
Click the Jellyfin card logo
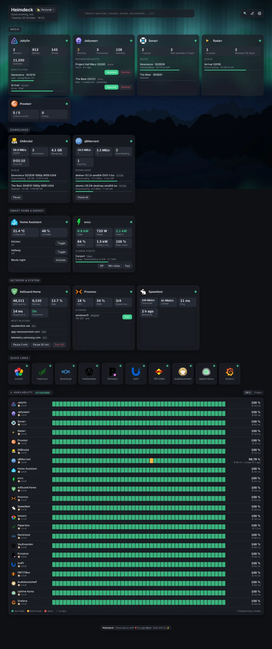(14, 41)
